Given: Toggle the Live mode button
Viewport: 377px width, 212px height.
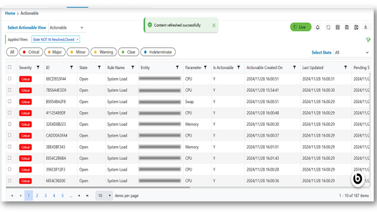Looking at the screenshot, I should tap(300, 27).
